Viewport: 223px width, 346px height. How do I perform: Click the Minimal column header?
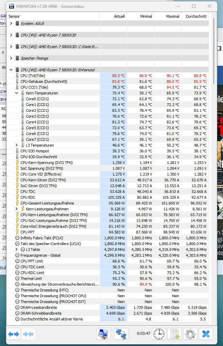tap(141, 16)
